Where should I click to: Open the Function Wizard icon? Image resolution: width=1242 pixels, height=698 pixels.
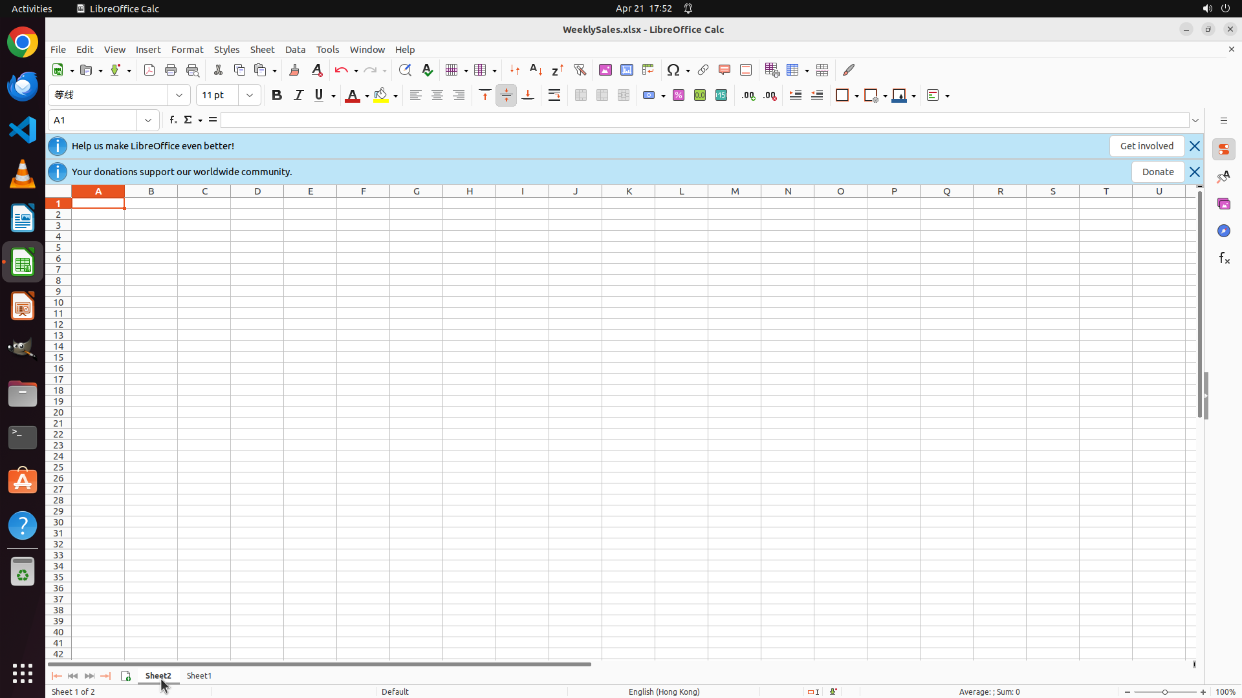tap(173, 120)
